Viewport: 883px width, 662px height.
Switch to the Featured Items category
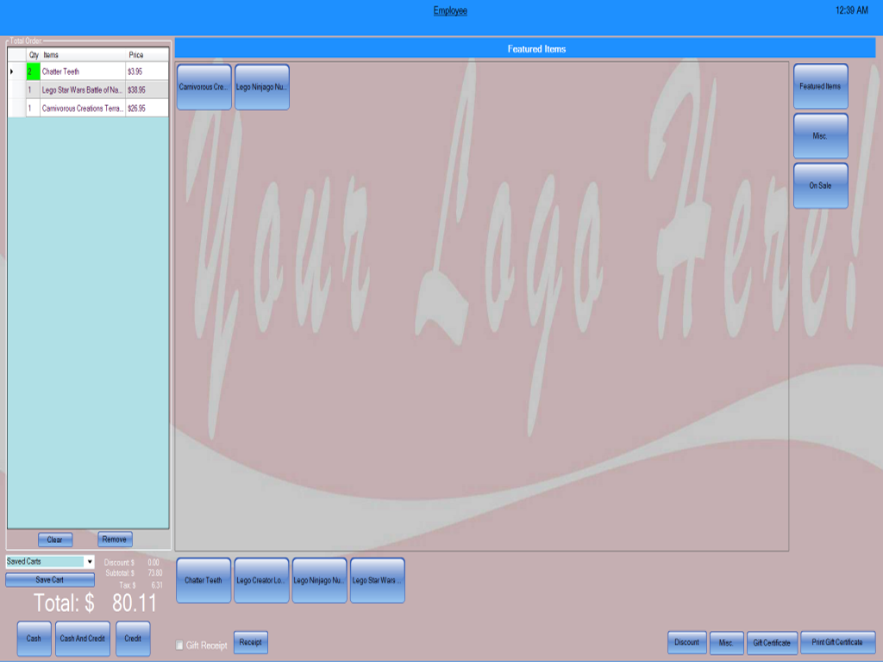tap(821, 86)
